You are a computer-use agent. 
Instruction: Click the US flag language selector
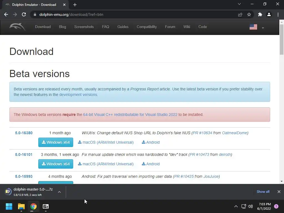(253, 27)
